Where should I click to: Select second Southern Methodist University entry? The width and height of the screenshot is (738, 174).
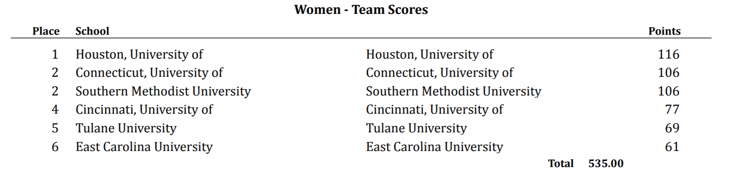coord(454,91)
